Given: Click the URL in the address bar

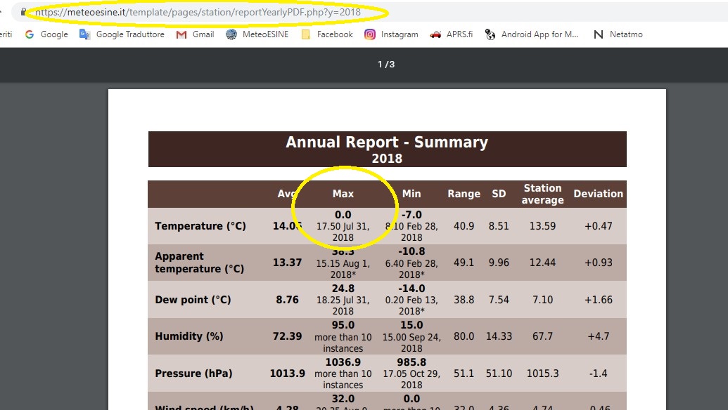Looking at the screenshot, I should pyautogui.click(x=198, y=12).
